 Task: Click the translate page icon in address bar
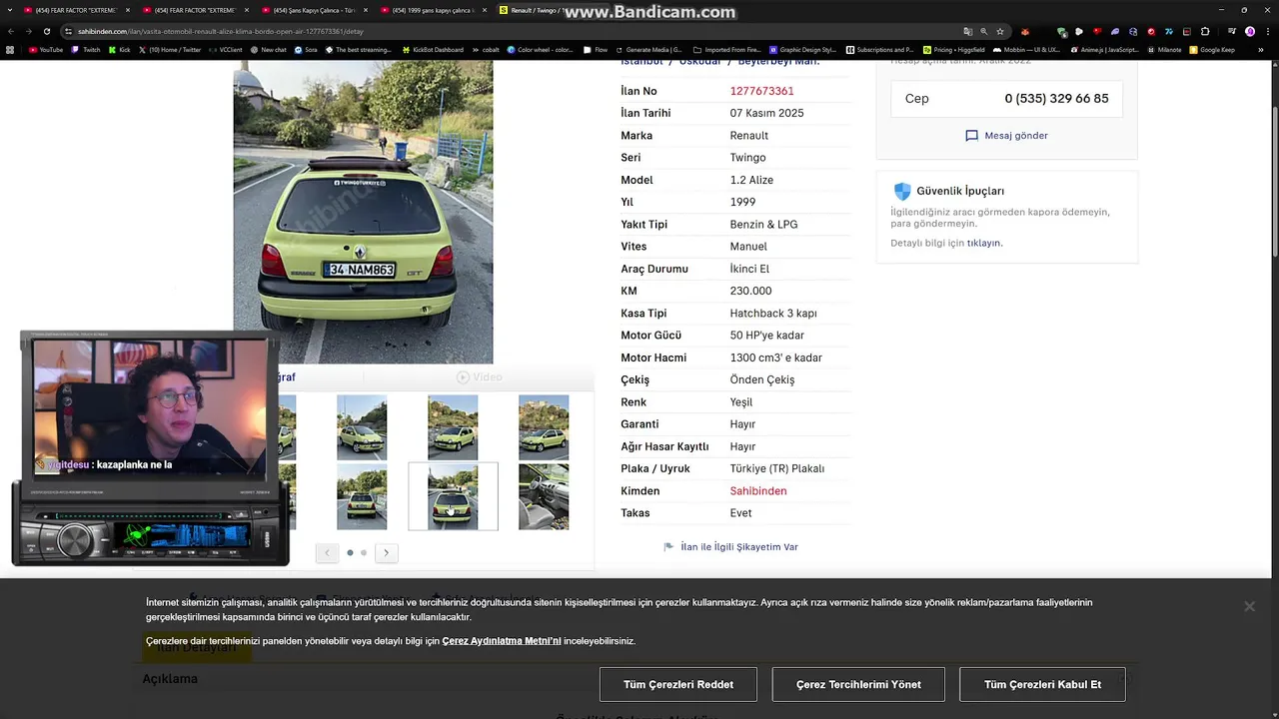967,31
